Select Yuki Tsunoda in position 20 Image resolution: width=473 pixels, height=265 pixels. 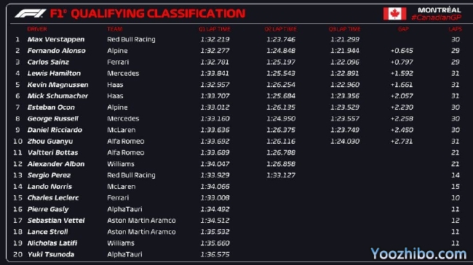point(51,254)
